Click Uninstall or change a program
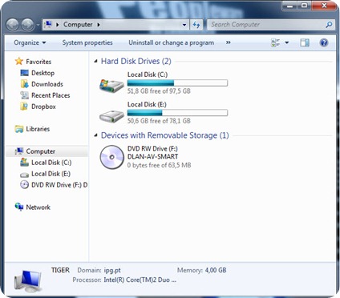 point(172,42)
